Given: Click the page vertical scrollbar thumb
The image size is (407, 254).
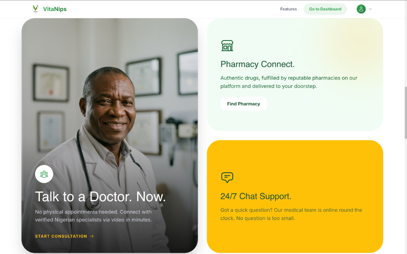Looking at the screenshot, I should point(405,113).
